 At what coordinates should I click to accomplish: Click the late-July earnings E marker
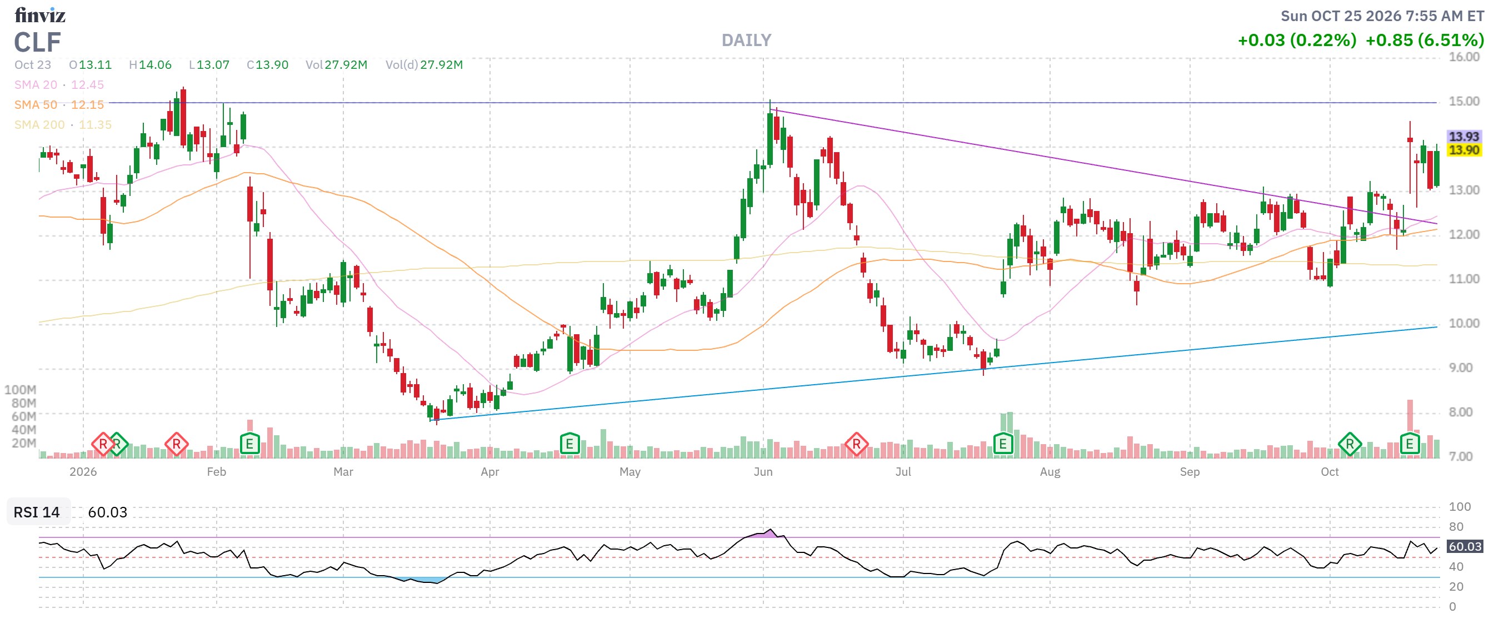coord(1003,444)
